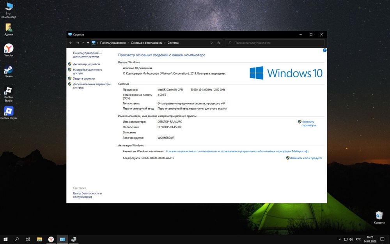
Task: Select the 'WORKGROUP' value text
Action: tap(166, 138)
